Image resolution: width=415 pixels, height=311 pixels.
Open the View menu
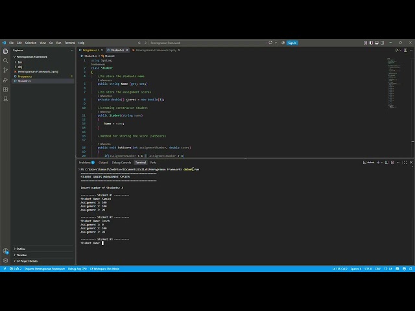coord(43,43)
